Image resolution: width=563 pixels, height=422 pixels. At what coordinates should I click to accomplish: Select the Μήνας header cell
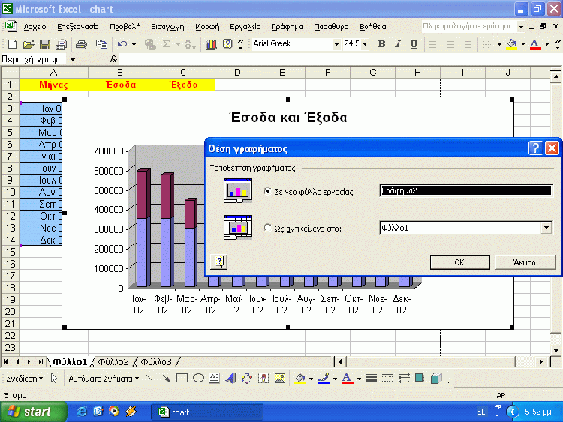53,85
